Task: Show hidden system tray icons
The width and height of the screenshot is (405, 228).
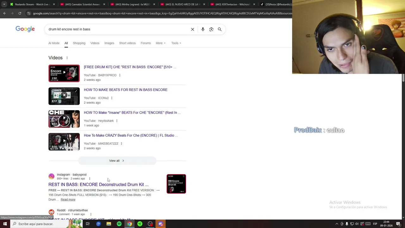Action: [x=337, y=224]
